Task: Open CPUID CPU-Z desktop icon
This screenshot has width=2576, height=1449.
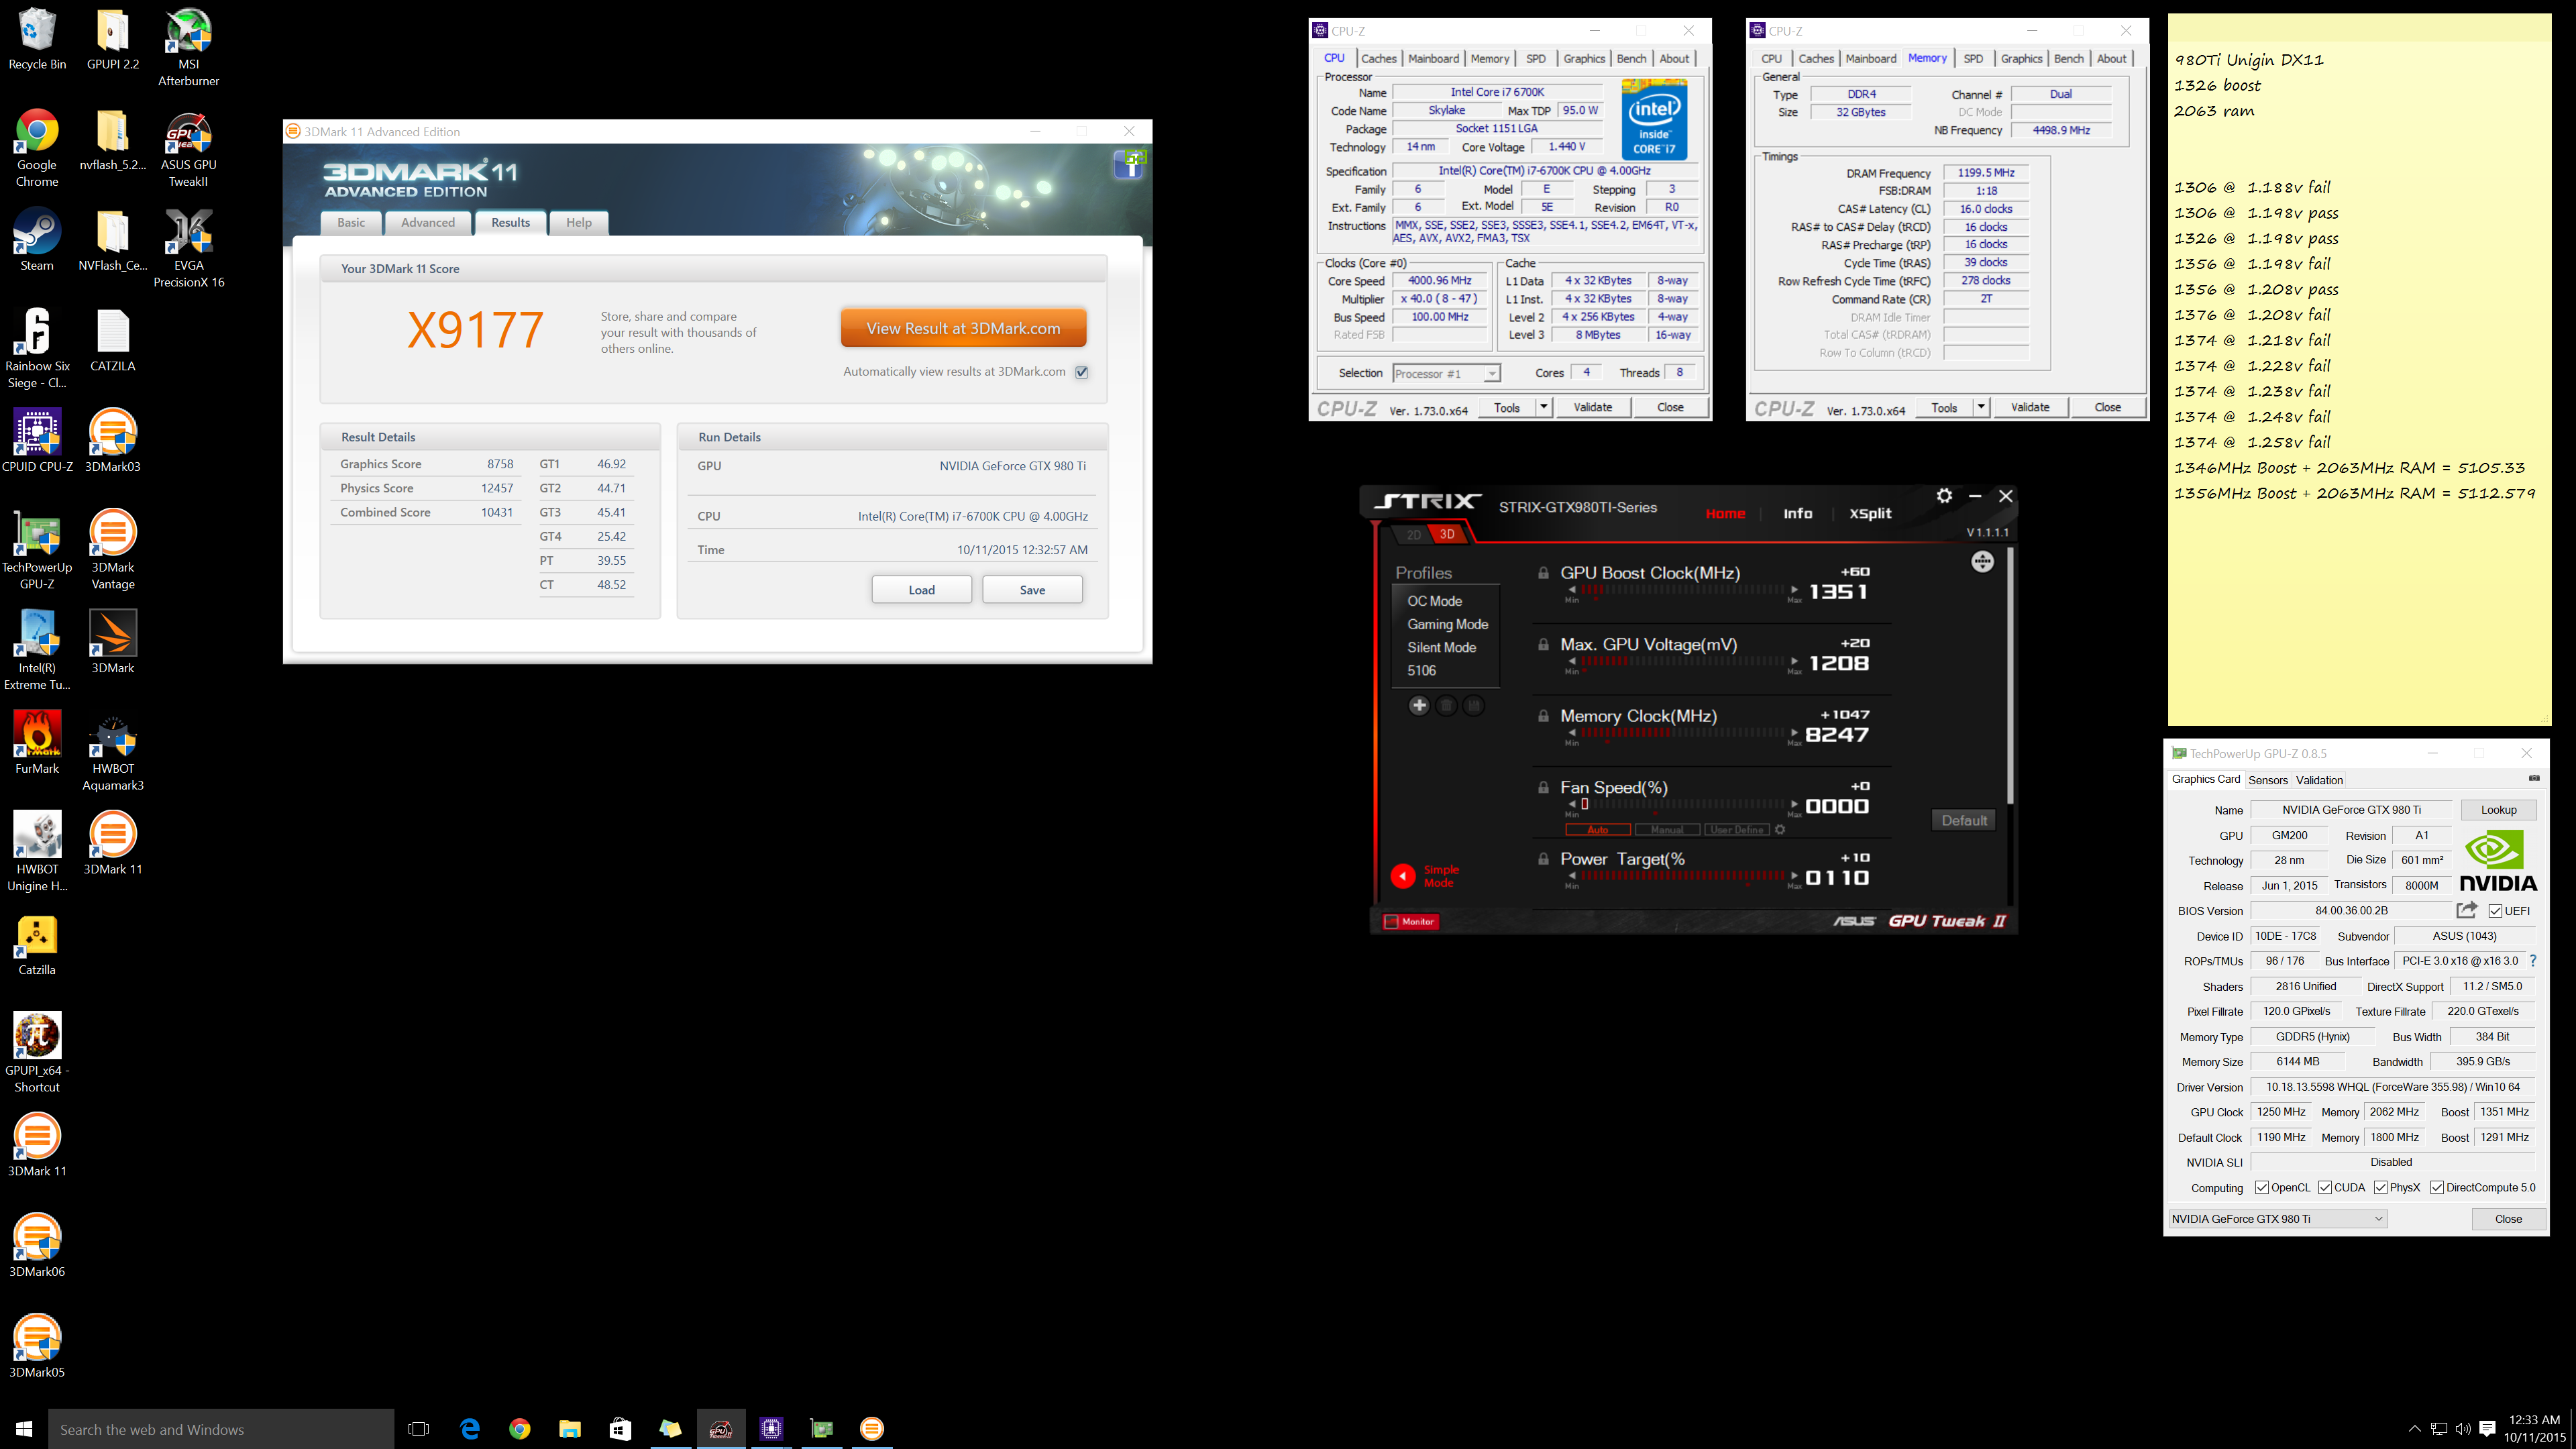Action: tap(37, 441)
